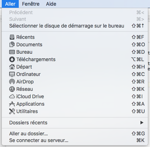Click the ⇧⌘U shortcut beside Utilitaires
Viewport: 150px width, 147px height.
[138, 111]
